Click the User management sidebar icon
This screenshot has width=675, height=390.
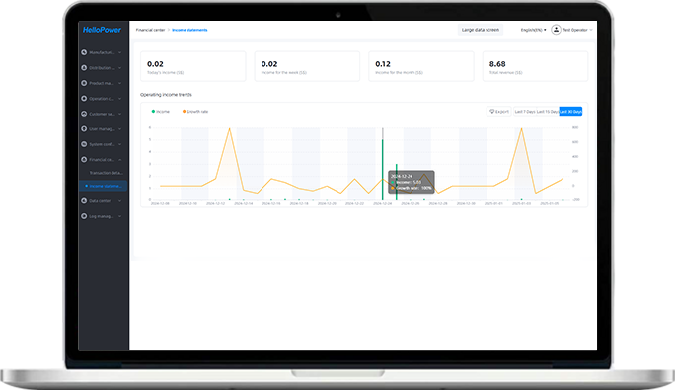pyautogui.click(x=84, y=129)
